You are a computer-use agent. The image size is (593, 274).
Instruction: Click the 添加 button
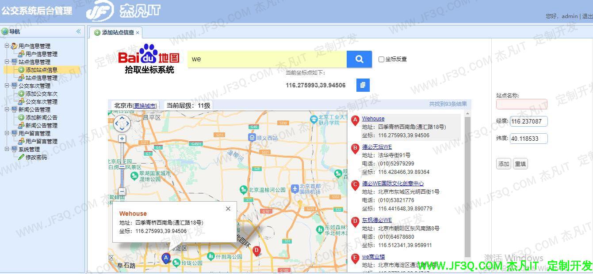(503, 163)
